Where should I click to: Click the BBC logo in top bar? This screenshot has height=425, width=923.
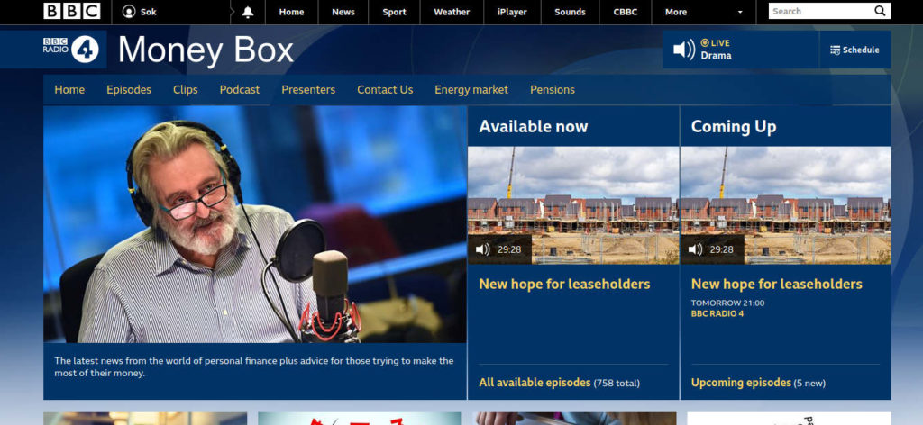(71, 12)
